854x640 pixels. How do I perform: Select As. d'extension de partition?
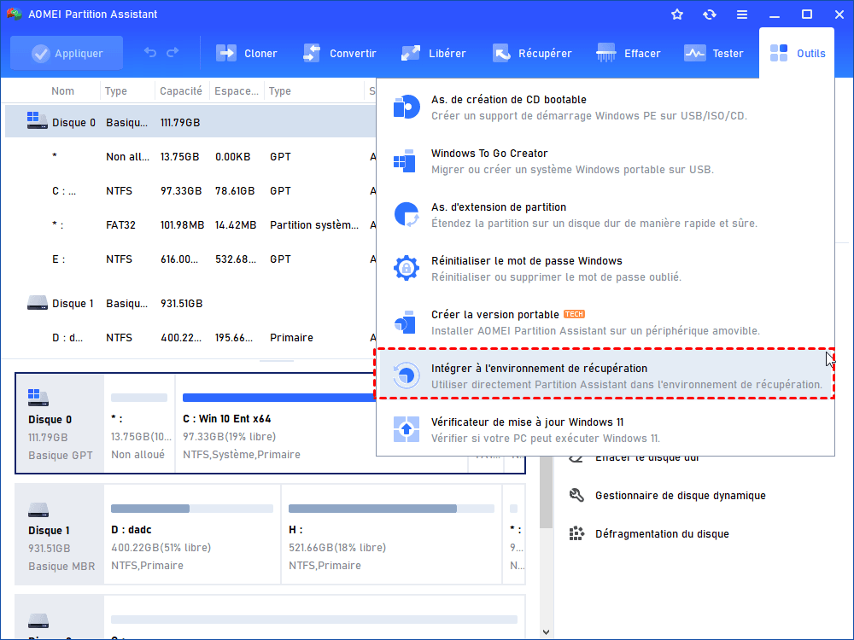[x=605, y=215]
